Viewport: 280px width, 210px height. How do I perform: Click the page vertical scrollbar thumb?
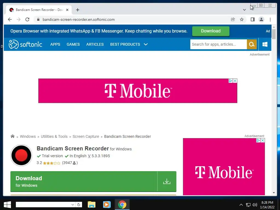(274, 34)
